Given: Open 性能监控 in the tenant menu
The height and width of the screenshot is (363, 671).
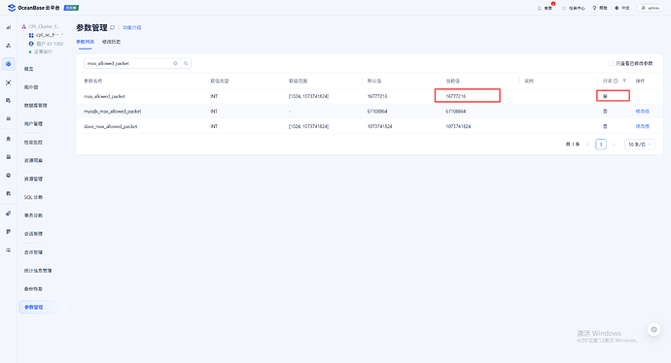Looking at the screenshot, I should [33, 143].
